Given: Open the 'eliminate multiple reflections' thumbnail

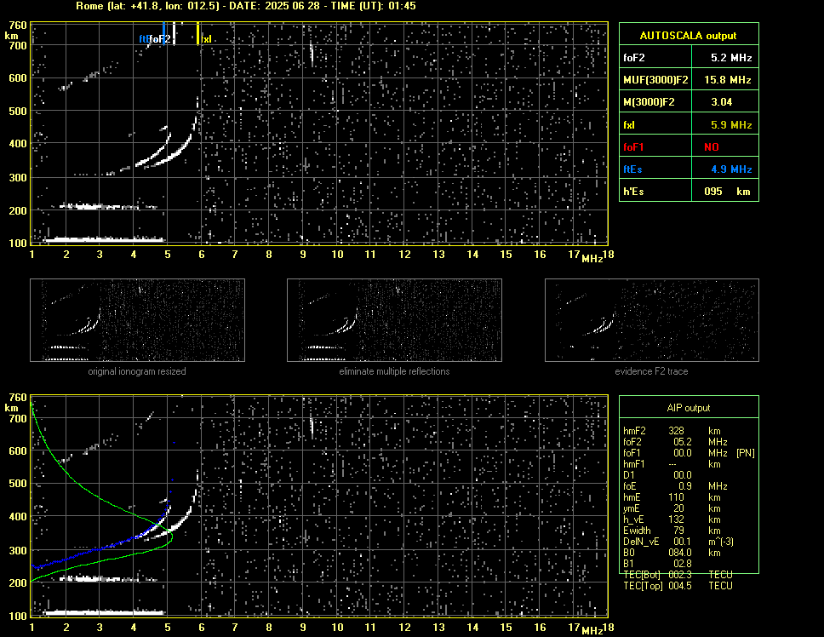Looking at the screenshot, I should tap(394, 320).
